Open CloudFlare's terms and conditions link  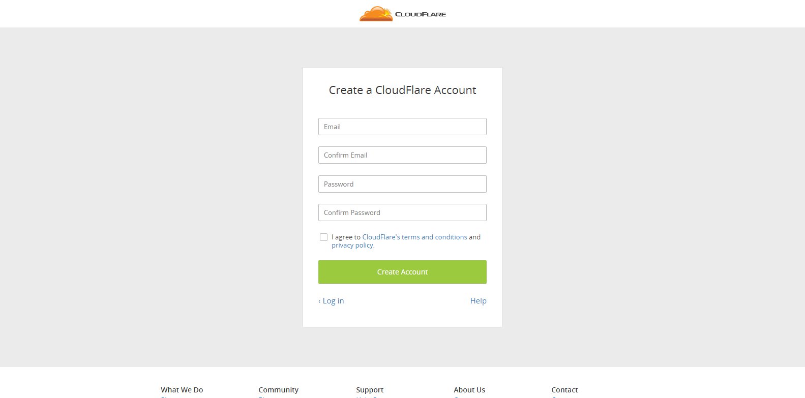[414, 237]
